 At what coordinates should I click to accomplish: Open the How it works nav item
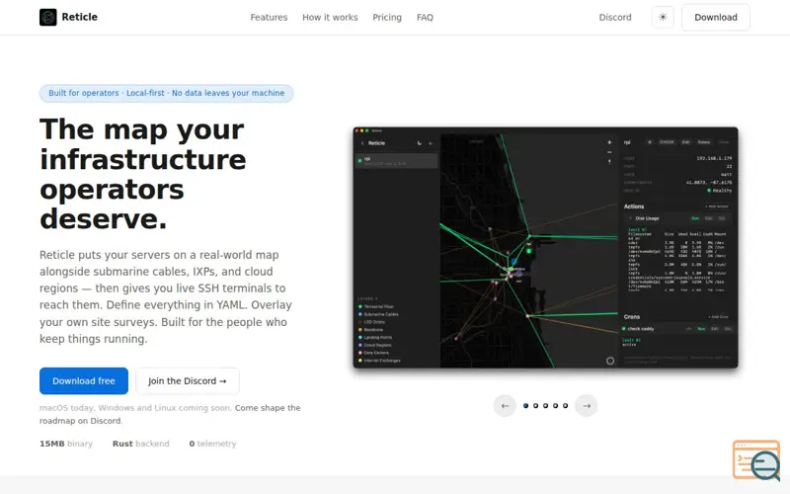pyautogui.click(x=330, y=17)
